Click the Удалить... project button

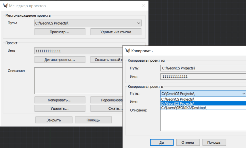coord(60,108)
